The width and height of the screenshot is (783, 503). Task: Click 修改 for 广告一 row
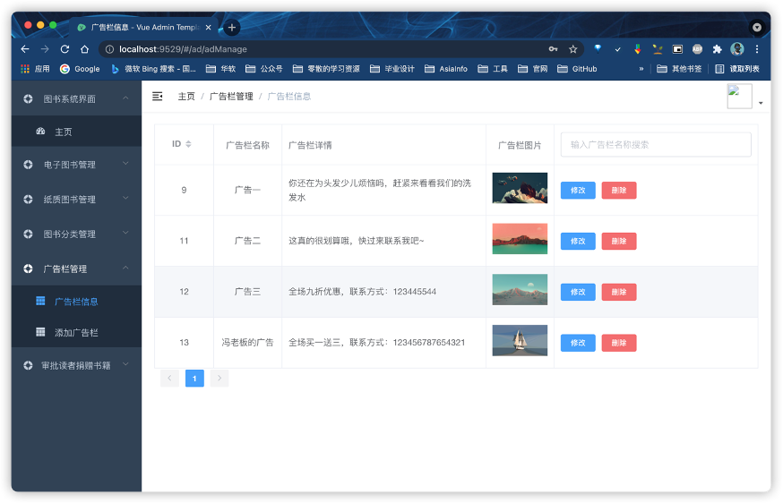(578, 190)
